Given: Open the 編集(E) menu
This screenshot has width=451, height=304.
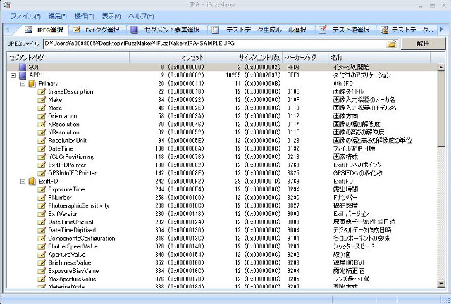Looking at the screenshot, I should tap(57, 16).
